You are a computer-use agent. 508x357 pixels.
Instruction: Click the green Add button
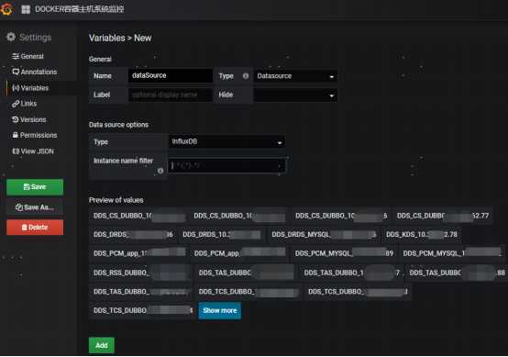102,345
